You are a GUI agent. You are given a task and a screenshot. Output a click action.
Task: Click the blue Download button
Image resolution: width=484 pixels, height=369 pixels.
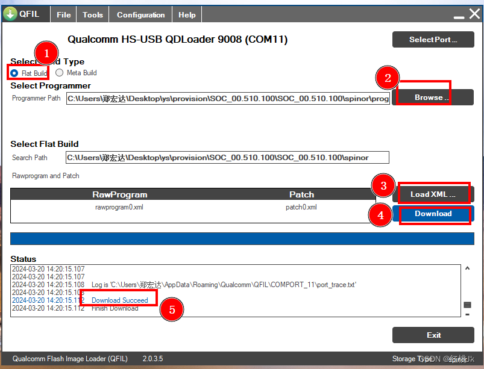tap(433, 213)
